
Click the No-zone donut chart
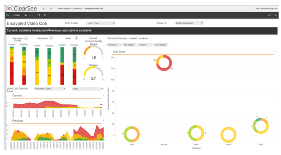coord(164,63)
